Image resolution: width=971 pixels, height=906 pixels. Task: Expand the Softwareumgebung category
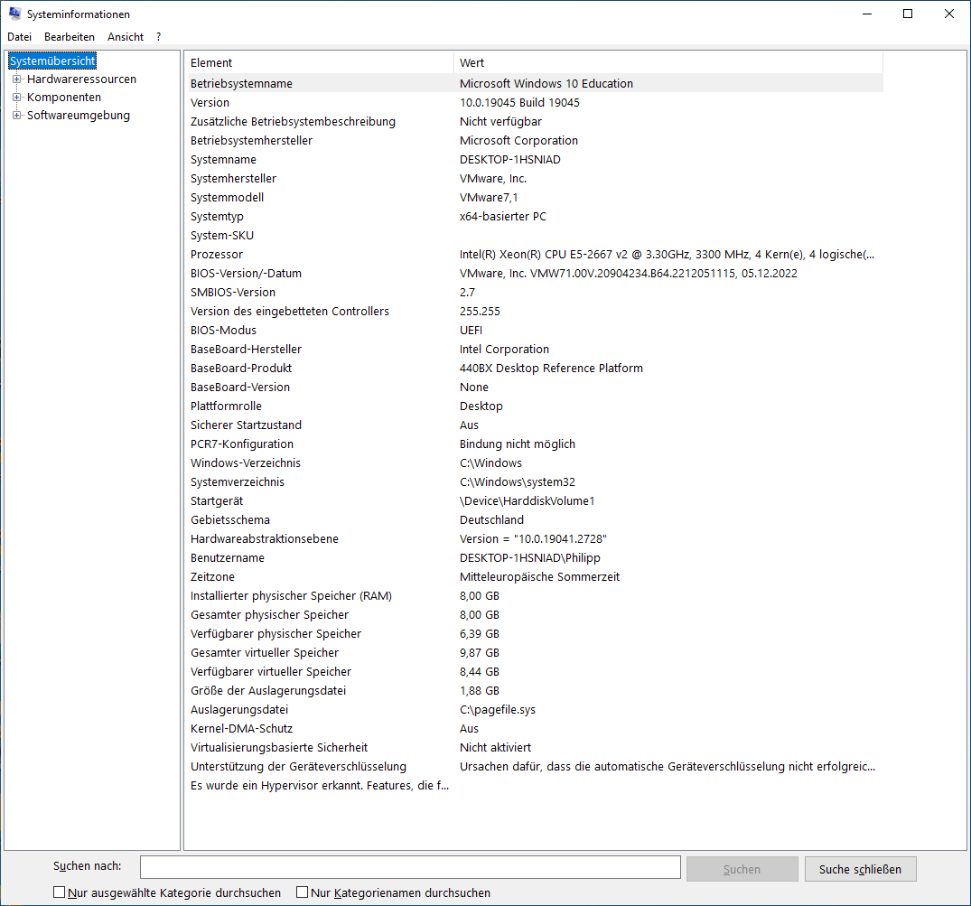tap(15, 115)
